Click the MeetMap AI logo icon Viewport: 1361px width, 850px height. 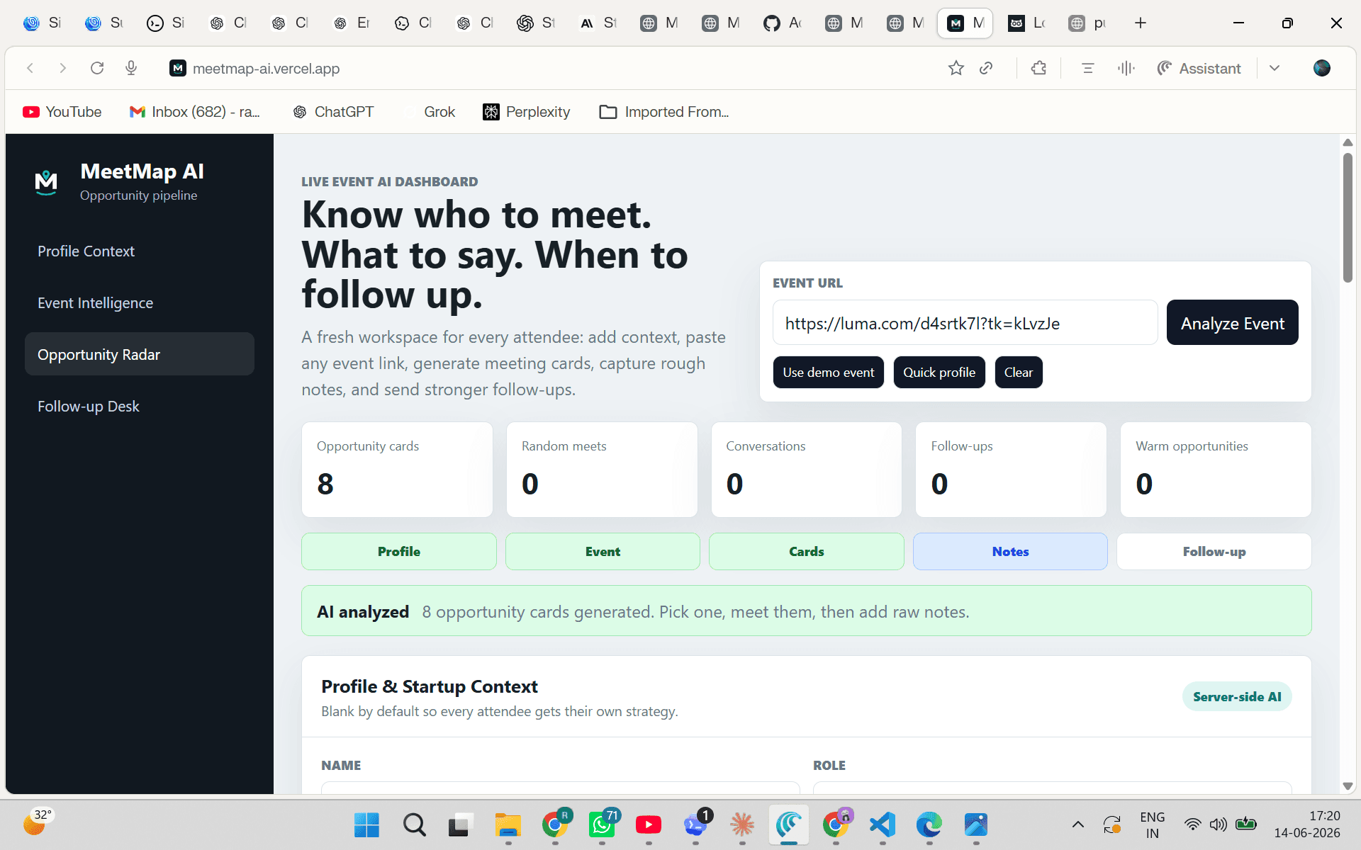(46, 183)
